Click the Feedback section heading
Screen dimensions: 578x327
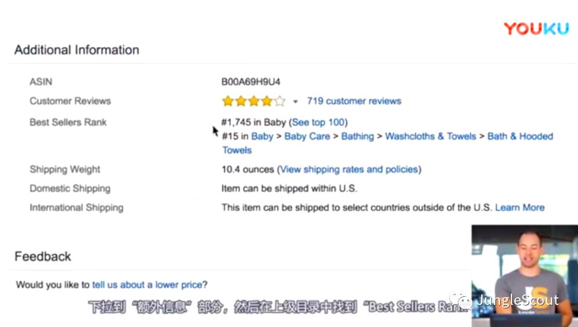coord(43,257)
